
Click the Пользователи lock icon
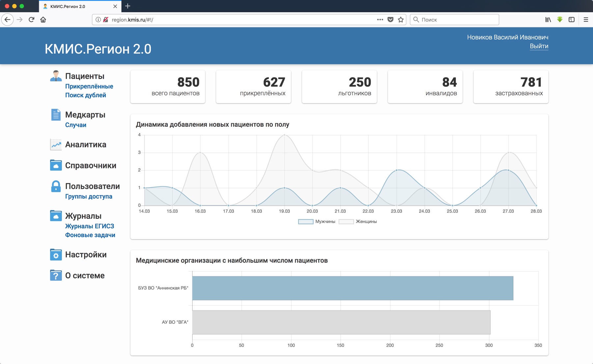[x=56, y=186]
